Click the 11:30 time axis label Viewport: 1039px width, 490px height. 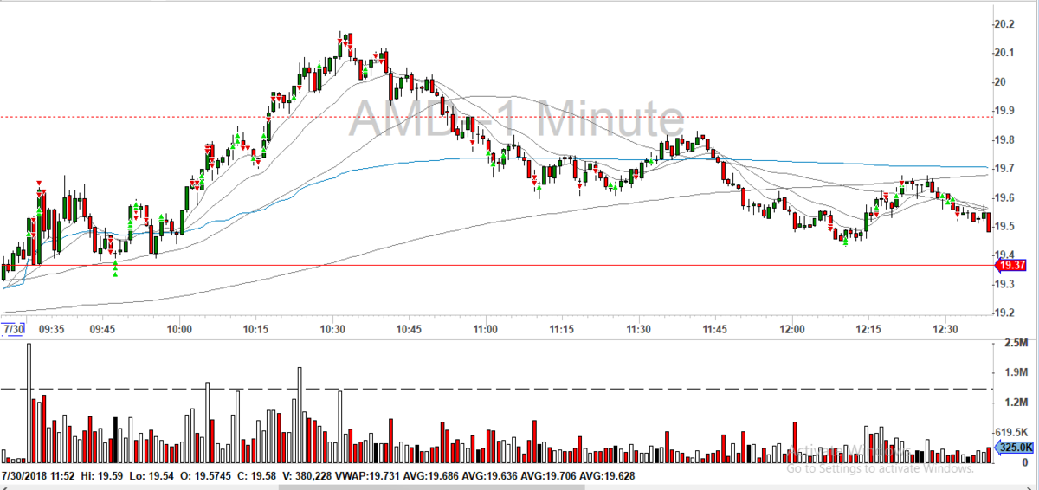638,329
